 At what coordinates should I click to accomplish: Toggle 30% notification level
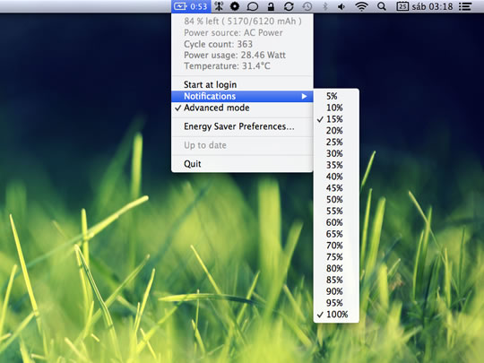(336, 153)
